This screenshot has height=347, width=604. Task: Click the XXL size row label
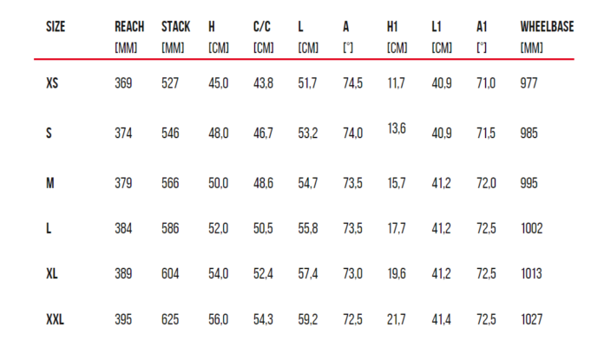coord(55,319)
